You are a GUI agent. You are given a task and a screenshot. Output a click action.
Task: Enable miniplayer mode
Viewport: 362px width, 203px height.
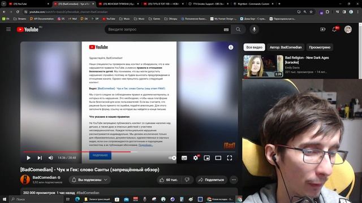[207, 158]
